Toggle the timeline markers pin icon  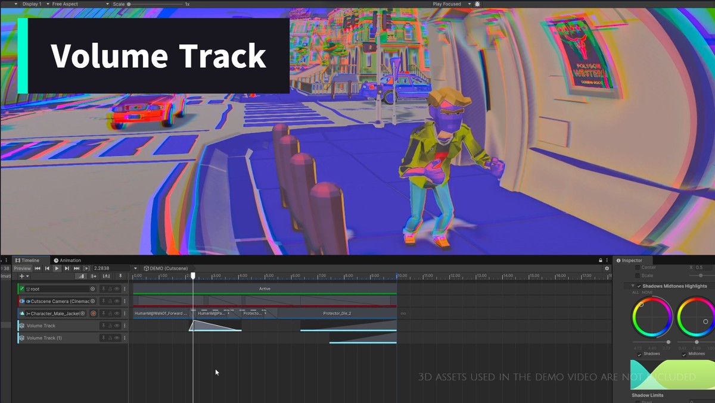point(120,276)
